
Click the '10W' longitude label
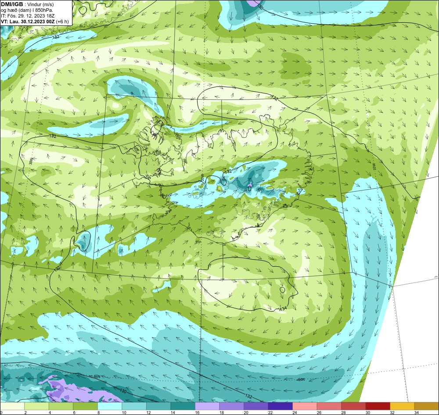point(374,167)
